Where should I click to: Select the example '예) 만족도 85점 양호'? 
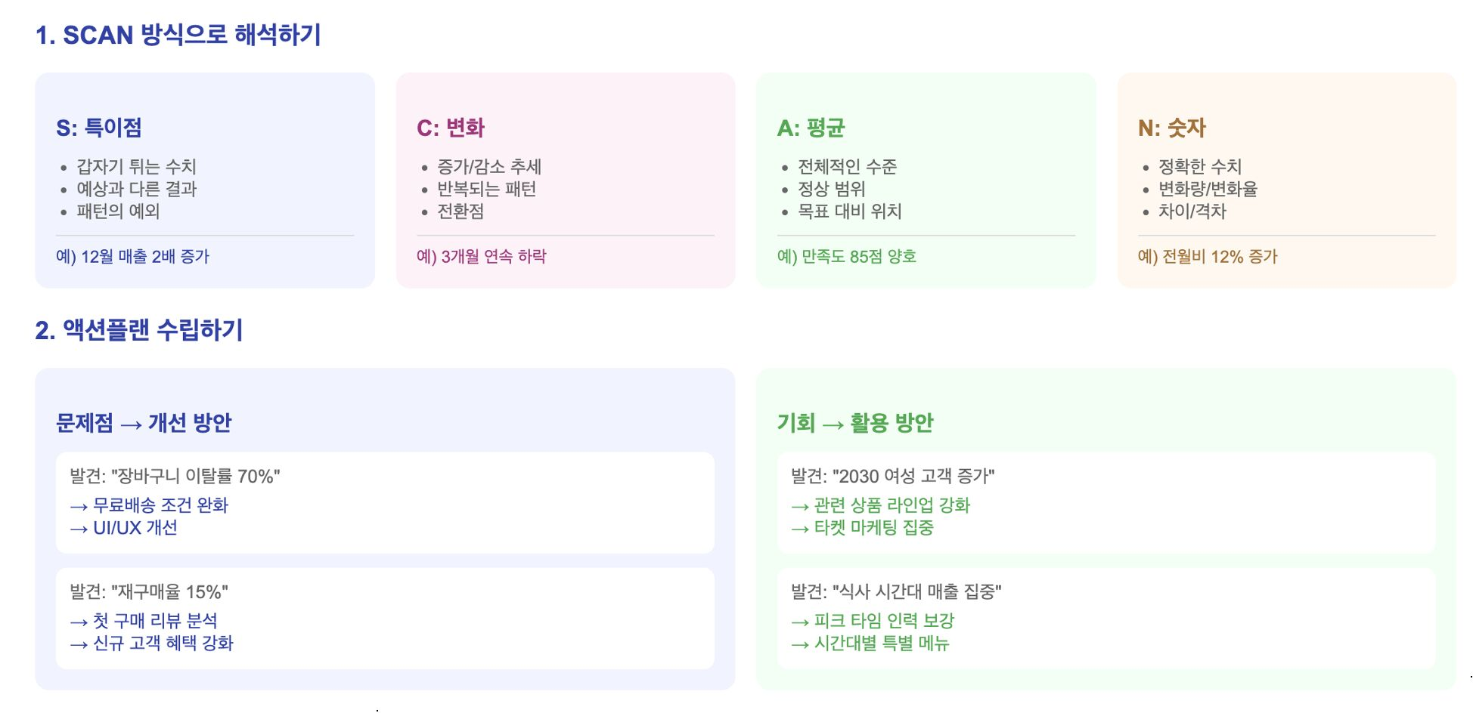(847, 257)
